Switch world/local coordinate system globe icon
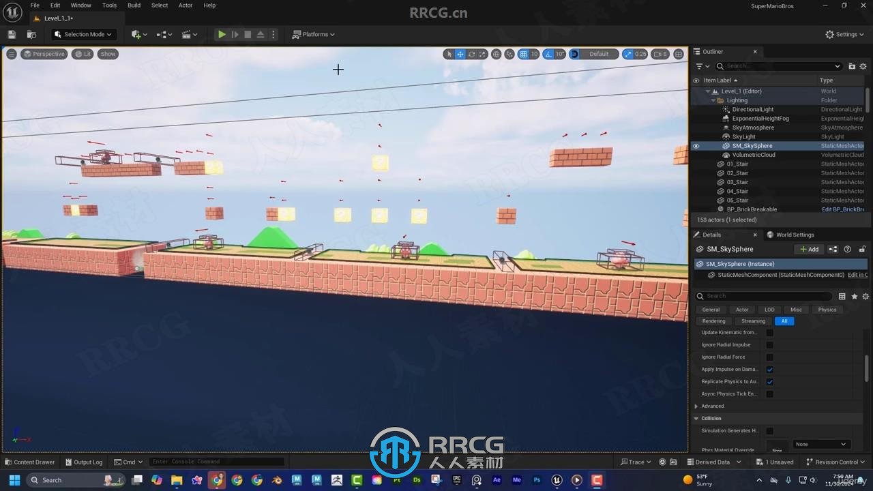 (x=497, y=54)
